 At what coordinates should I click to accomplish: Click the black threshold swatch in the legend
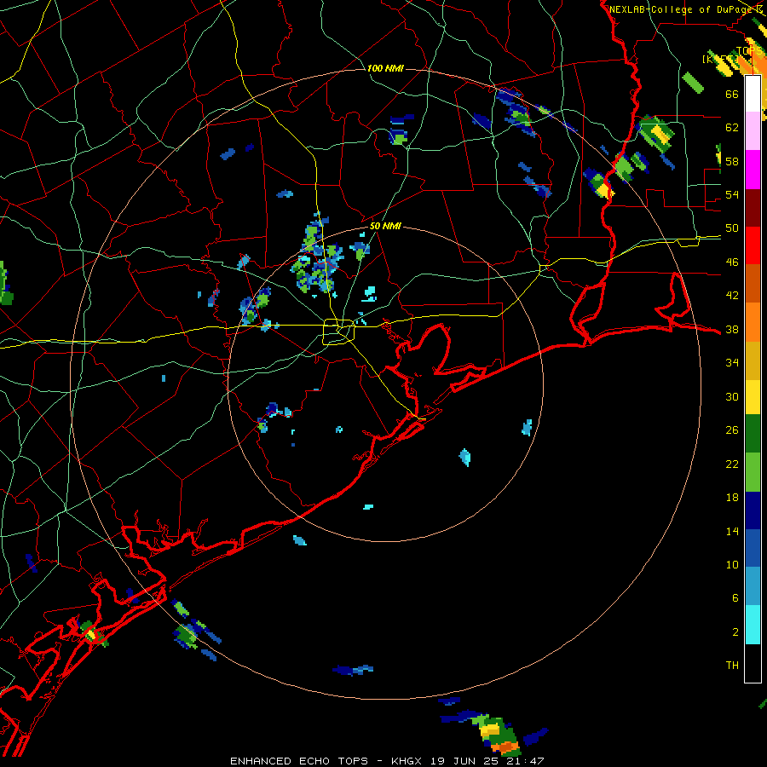tap(753, 663)
